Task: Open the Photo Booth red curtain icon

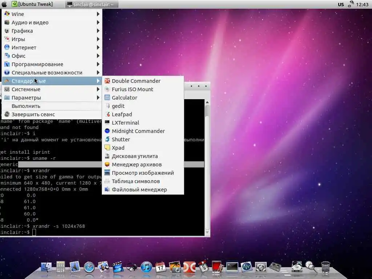Action: [217, 267]
